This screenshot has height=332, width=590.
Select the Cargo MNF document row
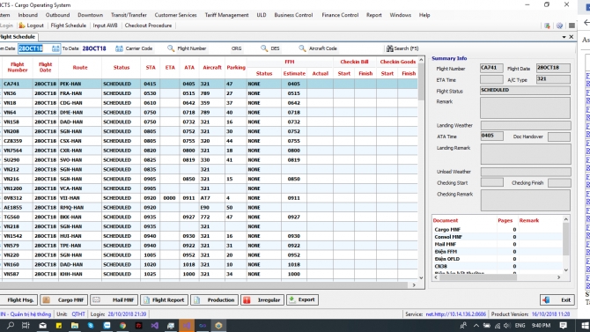click(x=498, y=229)
